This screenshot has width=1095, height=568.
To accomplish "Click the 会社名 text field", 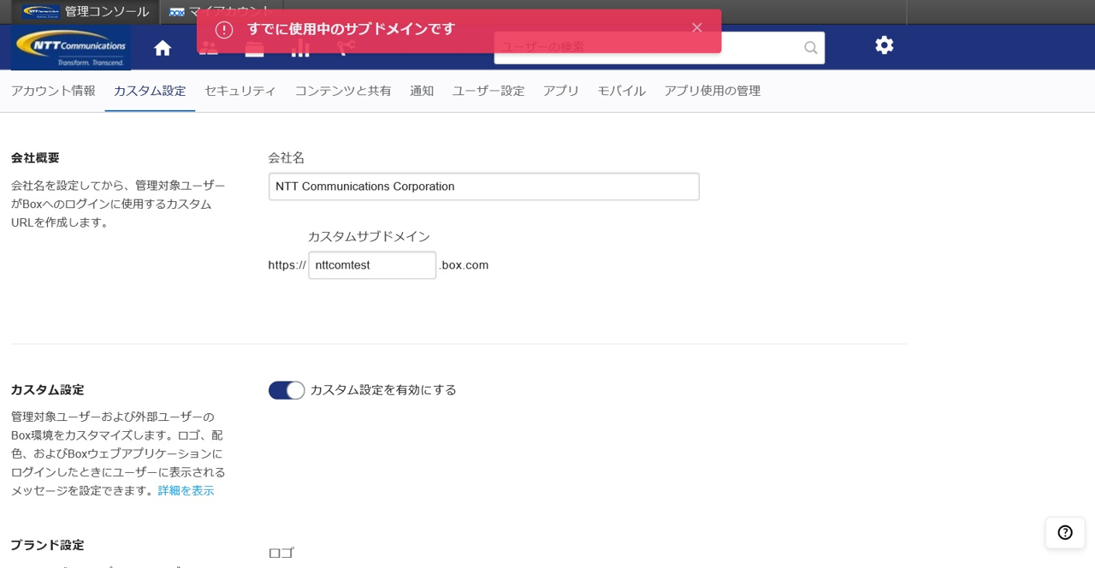I will click(483, 186).
